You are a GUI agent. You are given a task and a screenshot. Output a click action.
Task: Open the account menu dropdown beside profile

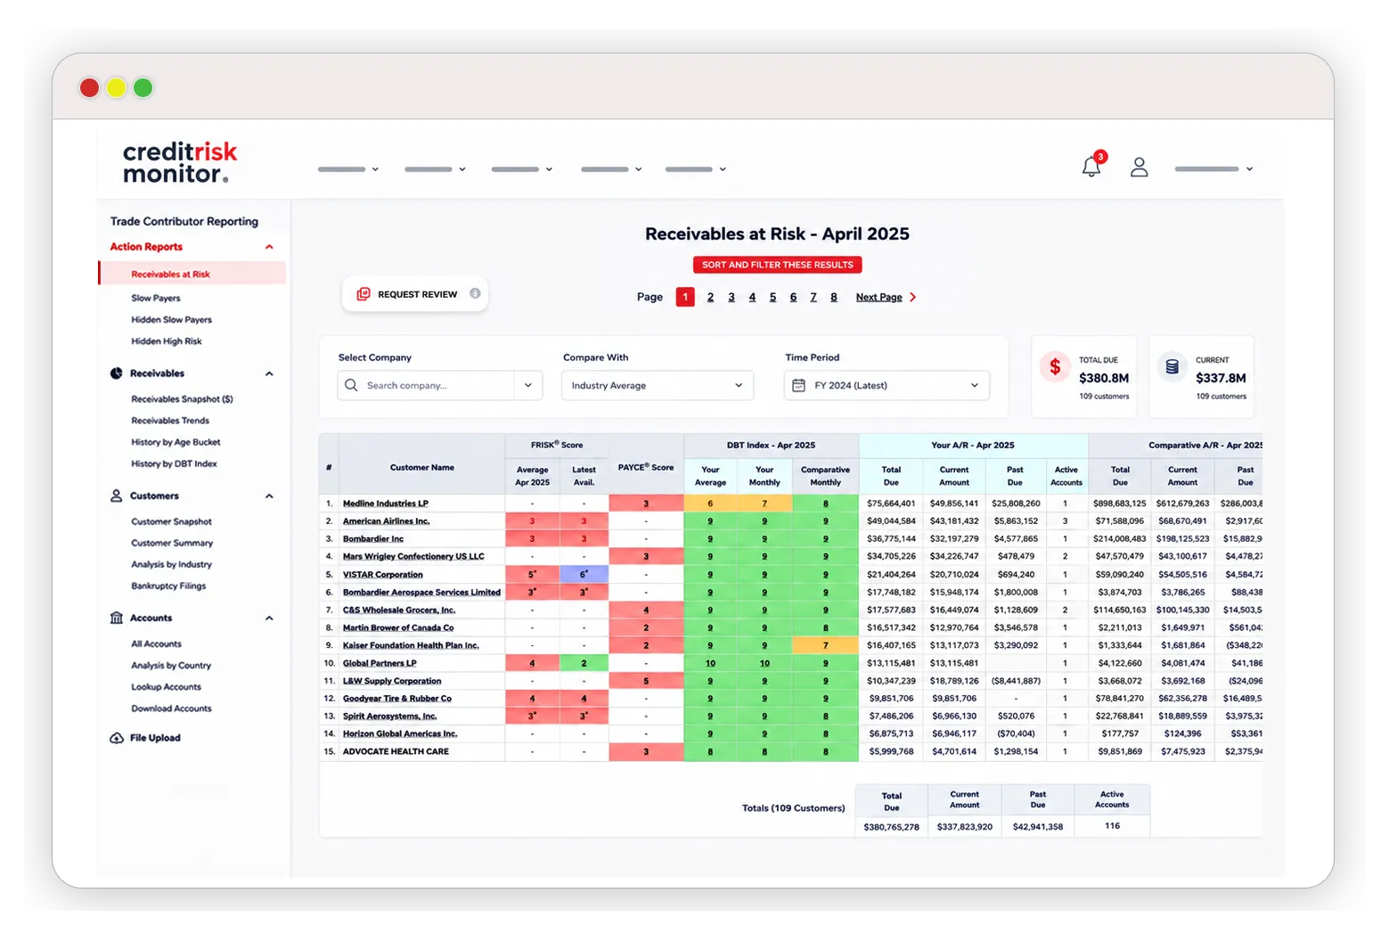[1213, 168]
